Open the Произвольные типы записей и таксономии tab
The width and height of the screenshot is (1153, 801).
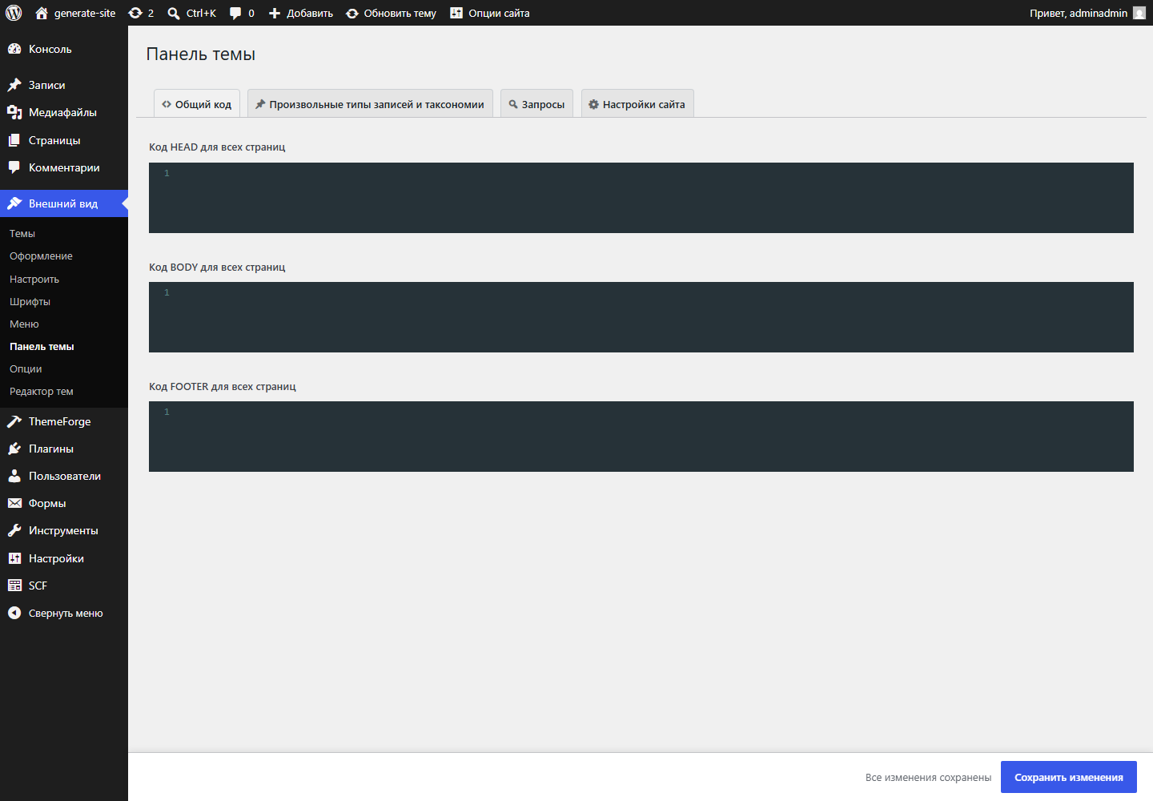pyautogui.click(x=370, y=104)
